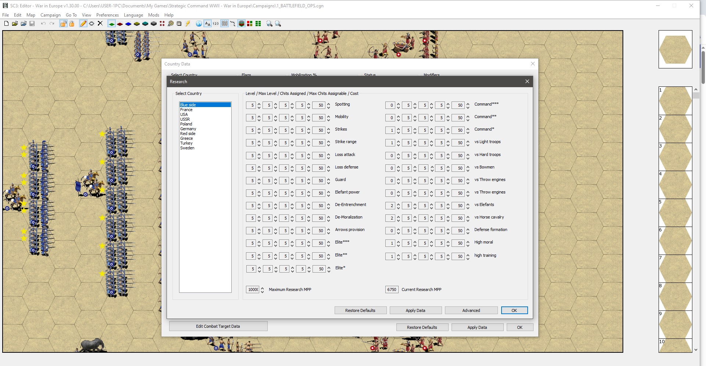The image size is (706, 366).
Task: Select Sweden in the country list
Action: (205, 148)
